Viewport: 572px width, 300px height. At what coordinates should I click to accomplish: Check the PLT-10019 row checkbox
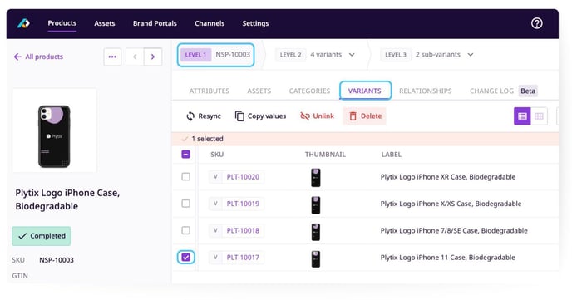coord(185,204)
